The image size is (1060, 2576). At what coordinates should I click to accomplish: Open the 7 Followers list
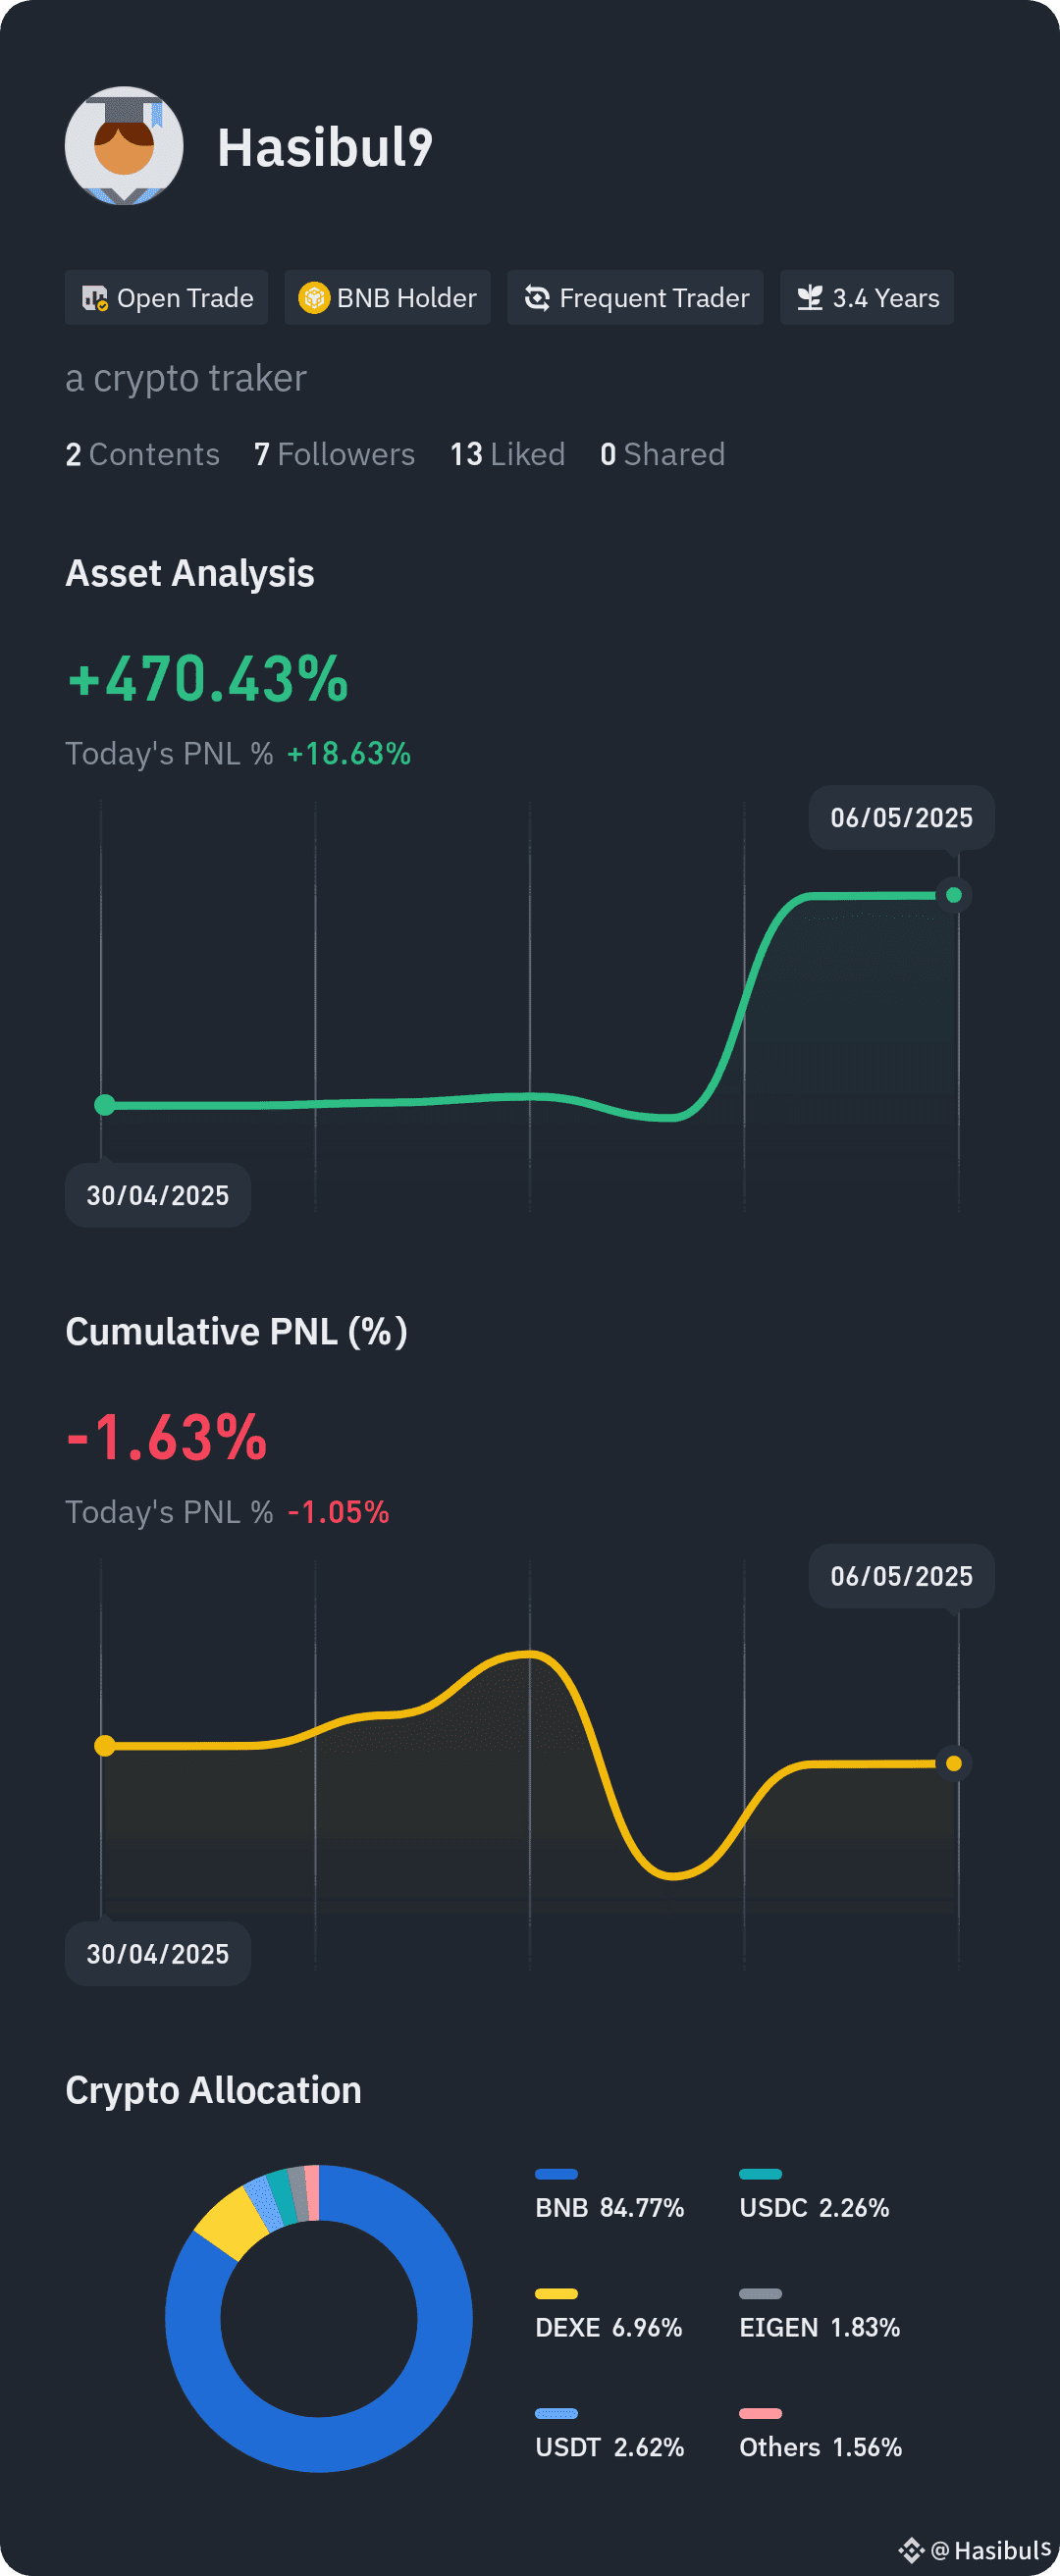pyautogui.click(x=334, y=455)
